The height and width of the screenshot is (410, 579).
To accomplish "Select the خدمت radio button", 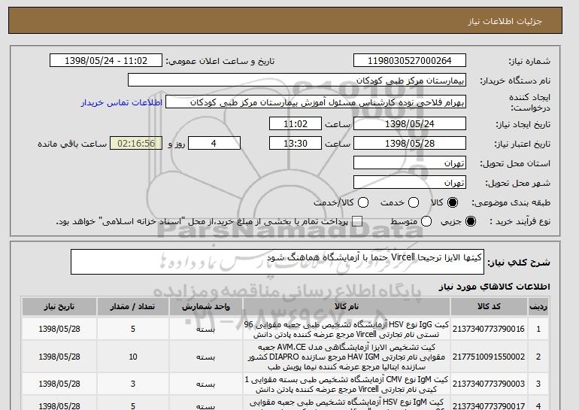I will coord(413,202).
